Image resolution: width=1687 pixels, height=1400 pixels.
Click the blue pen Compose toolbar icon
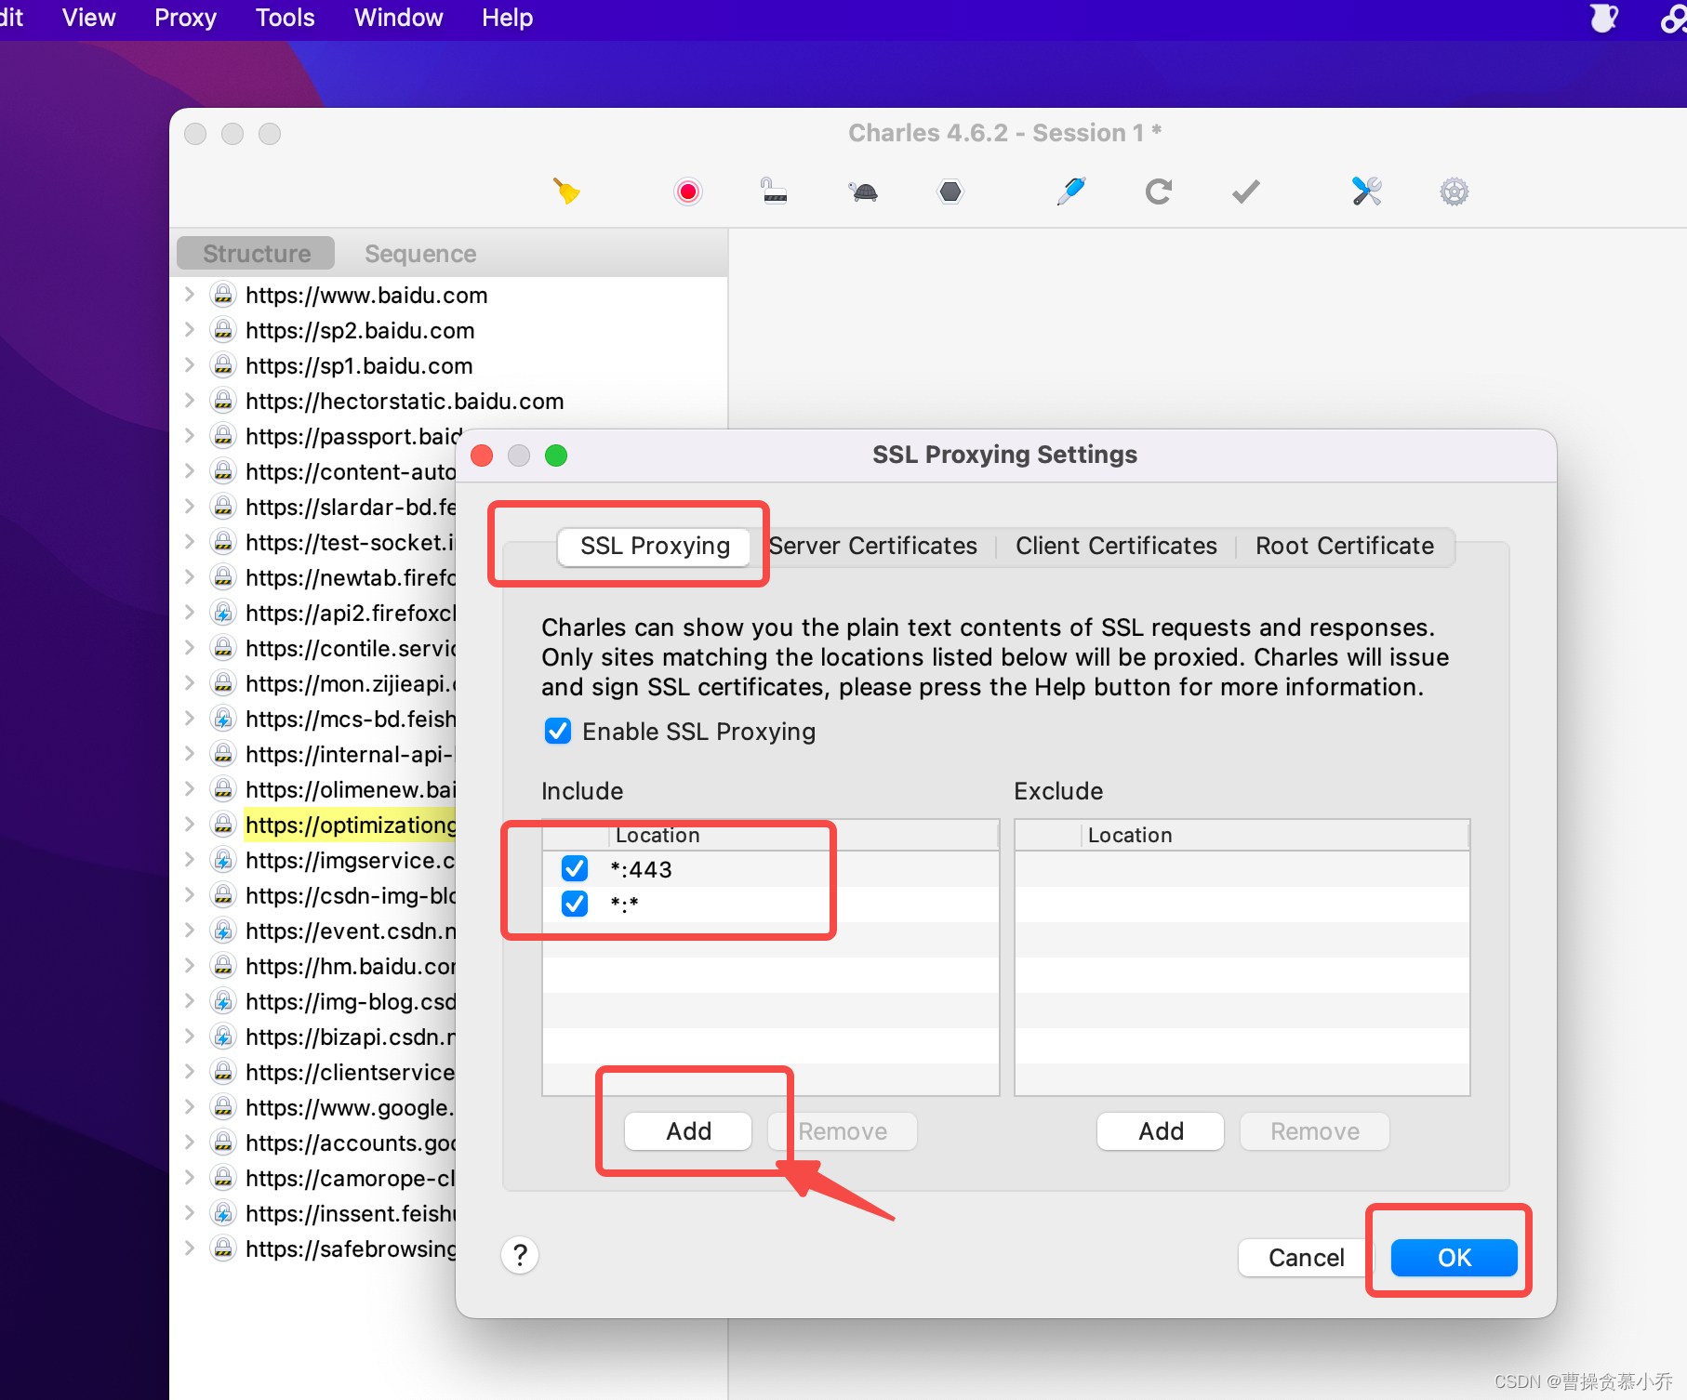pyautogui.click(x=1071, y=192)
